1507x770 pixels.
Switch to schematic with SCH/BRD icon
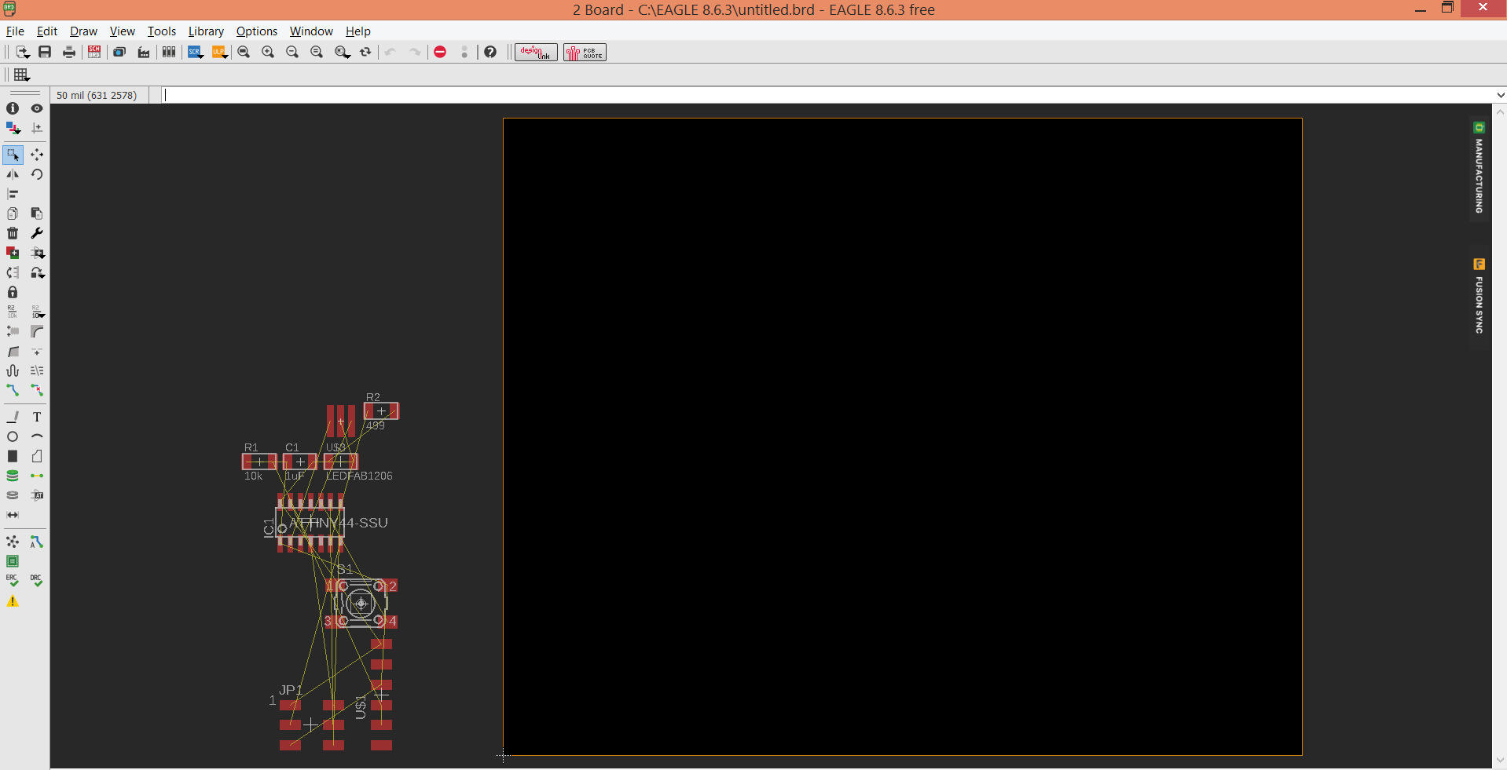tap(94, 52)
